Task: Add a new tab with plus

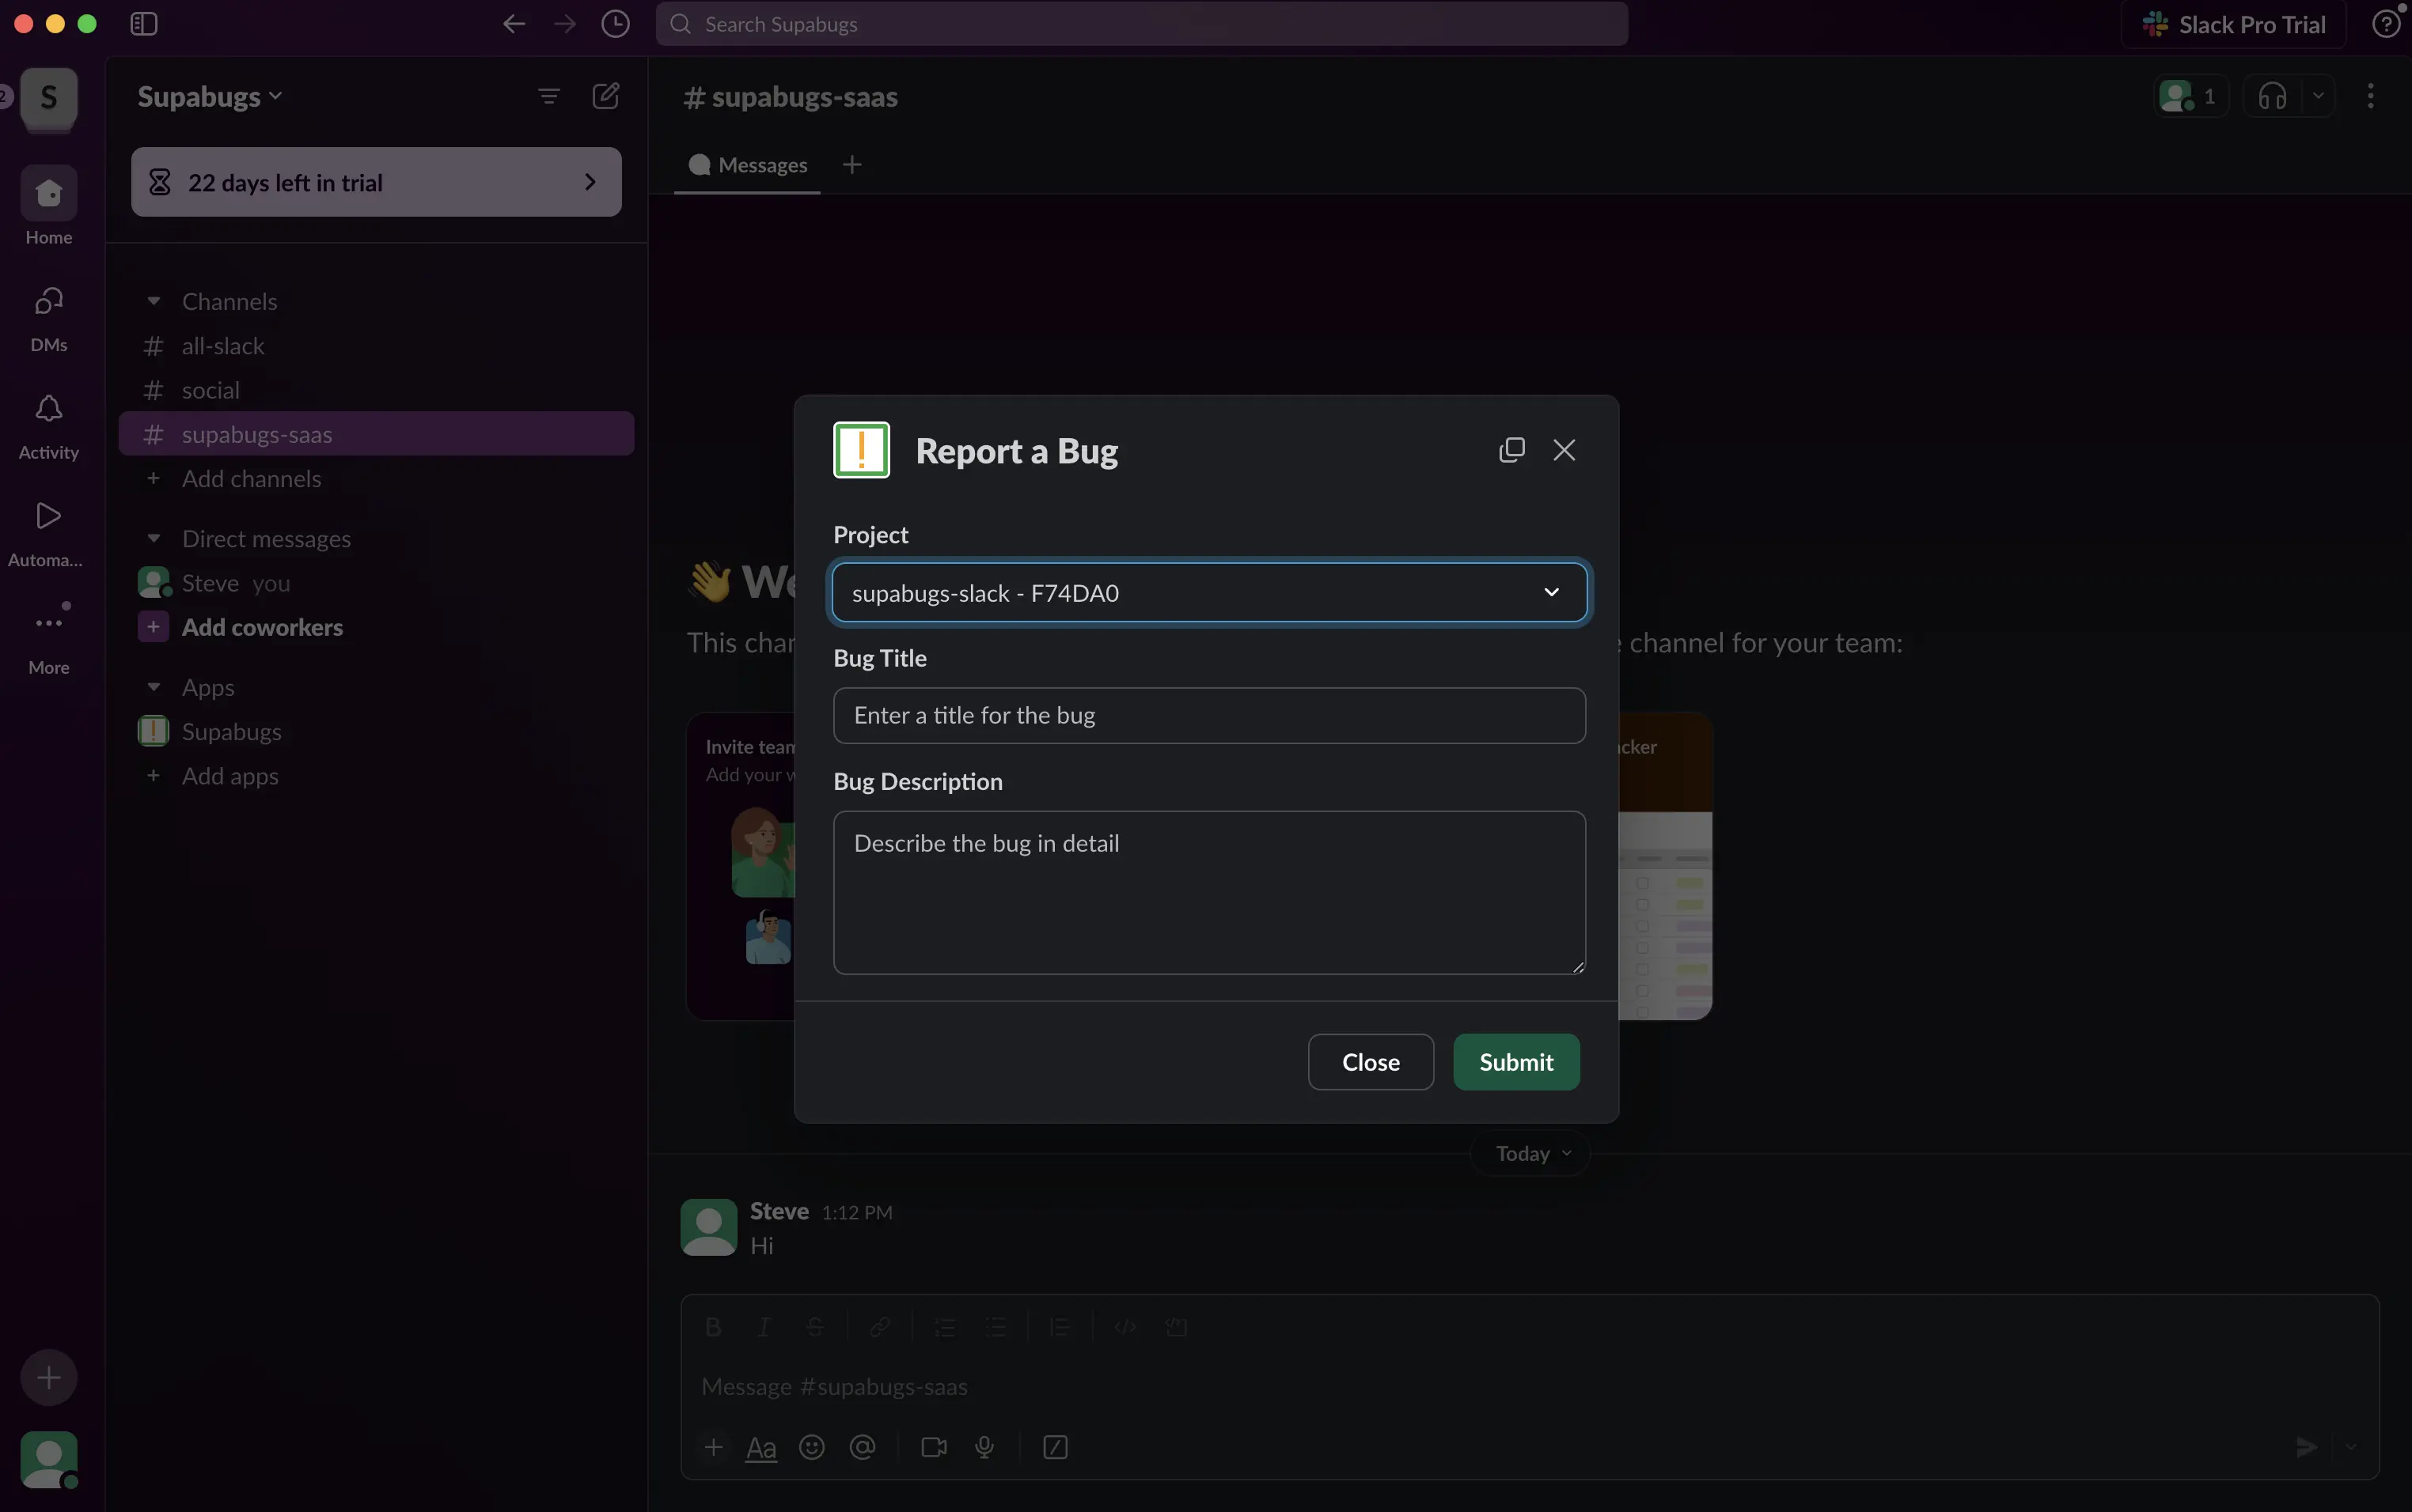Action: pos(851,165)
